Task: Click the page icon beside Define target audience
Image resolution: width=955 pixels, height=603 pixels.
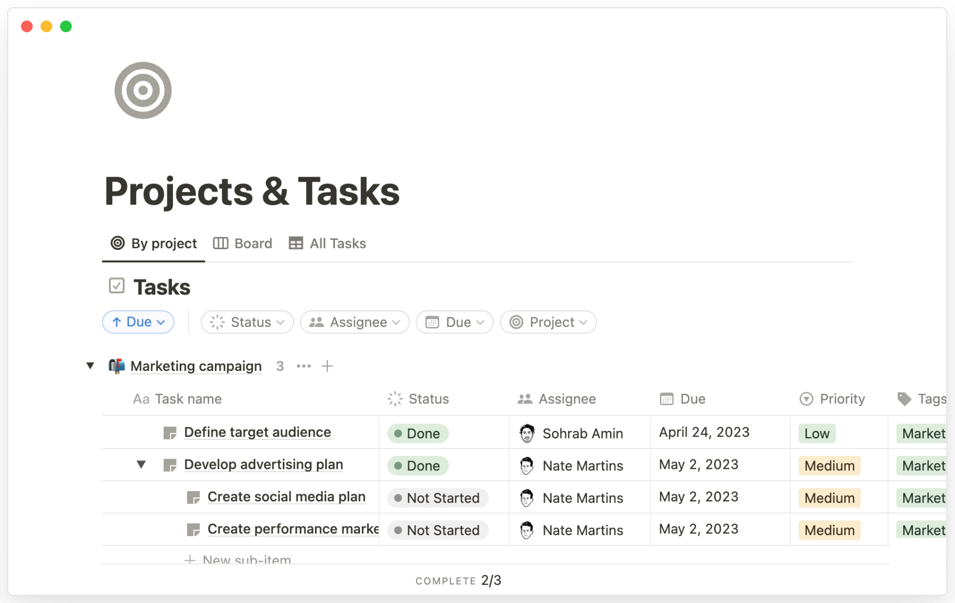Action: 170,433
